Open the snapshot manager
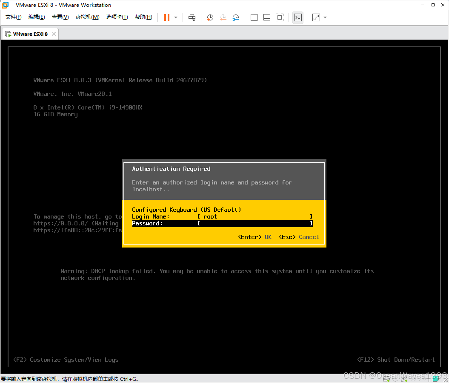 point(236,17)
